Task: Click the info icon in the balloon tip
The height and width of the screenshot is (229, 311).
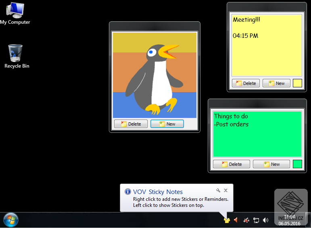Action: [128, 192]
